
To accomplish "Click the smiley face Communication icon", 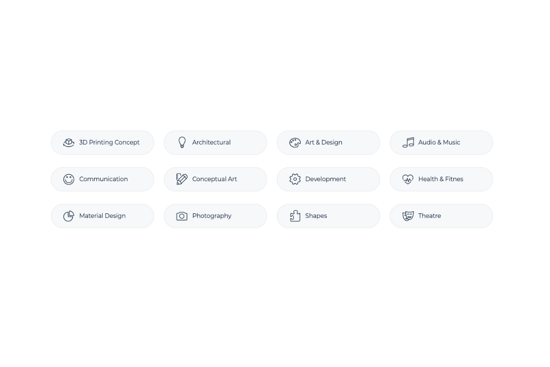I will click(x=69, y=179).
